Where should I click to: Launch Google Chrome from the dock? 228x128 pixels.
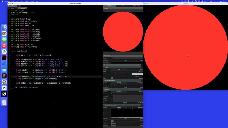point(4,34)
